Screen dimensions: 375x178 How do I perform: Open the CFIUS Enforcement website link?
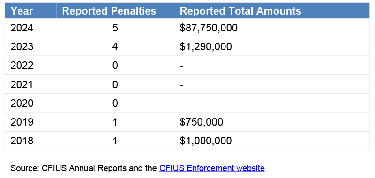[212, 168]
